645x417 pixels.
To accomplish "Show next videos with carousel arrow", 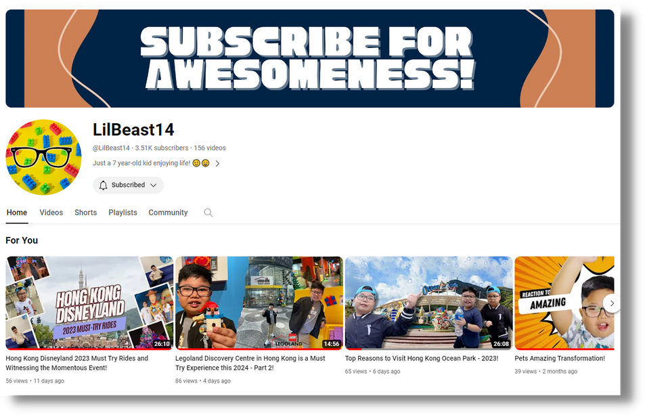I will [x=612, y=303].
